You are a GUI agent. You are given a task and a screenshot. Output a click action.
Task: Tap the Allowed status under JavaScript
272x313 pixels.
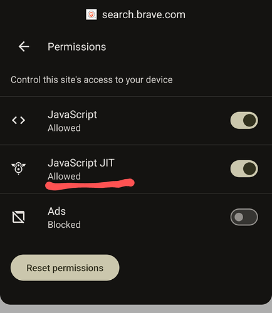[x=64, y=128]
